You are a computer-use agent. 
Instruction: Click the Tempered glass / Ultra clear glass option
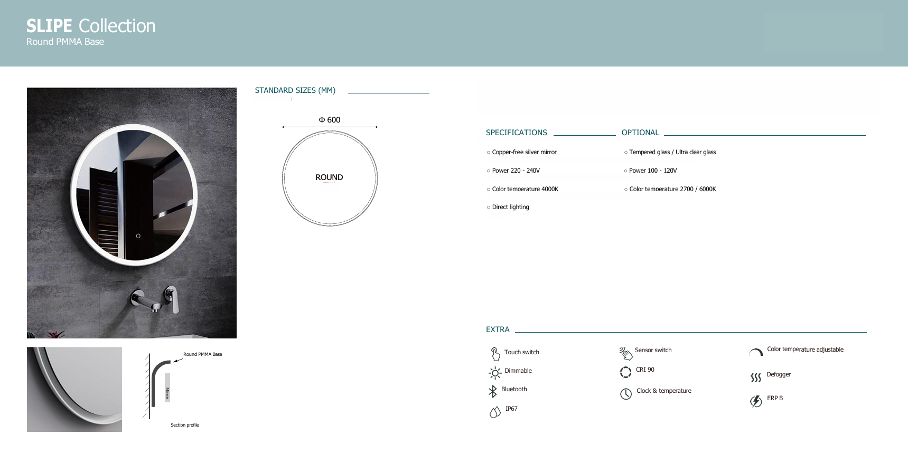(670, 152)
